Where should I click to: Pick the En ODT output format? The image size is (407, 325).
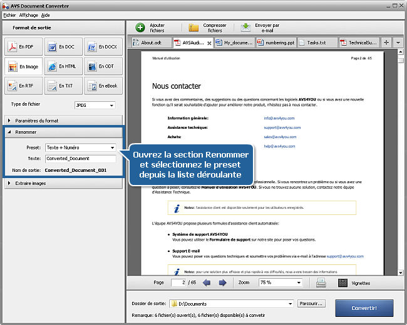[103, 66]
